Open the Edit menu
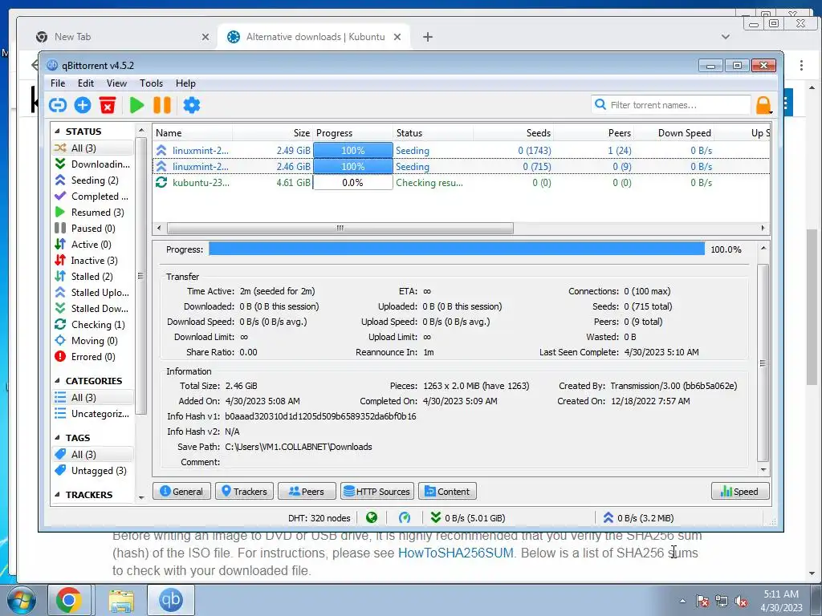This screenshot has height=616, width=822. [85, 83]
